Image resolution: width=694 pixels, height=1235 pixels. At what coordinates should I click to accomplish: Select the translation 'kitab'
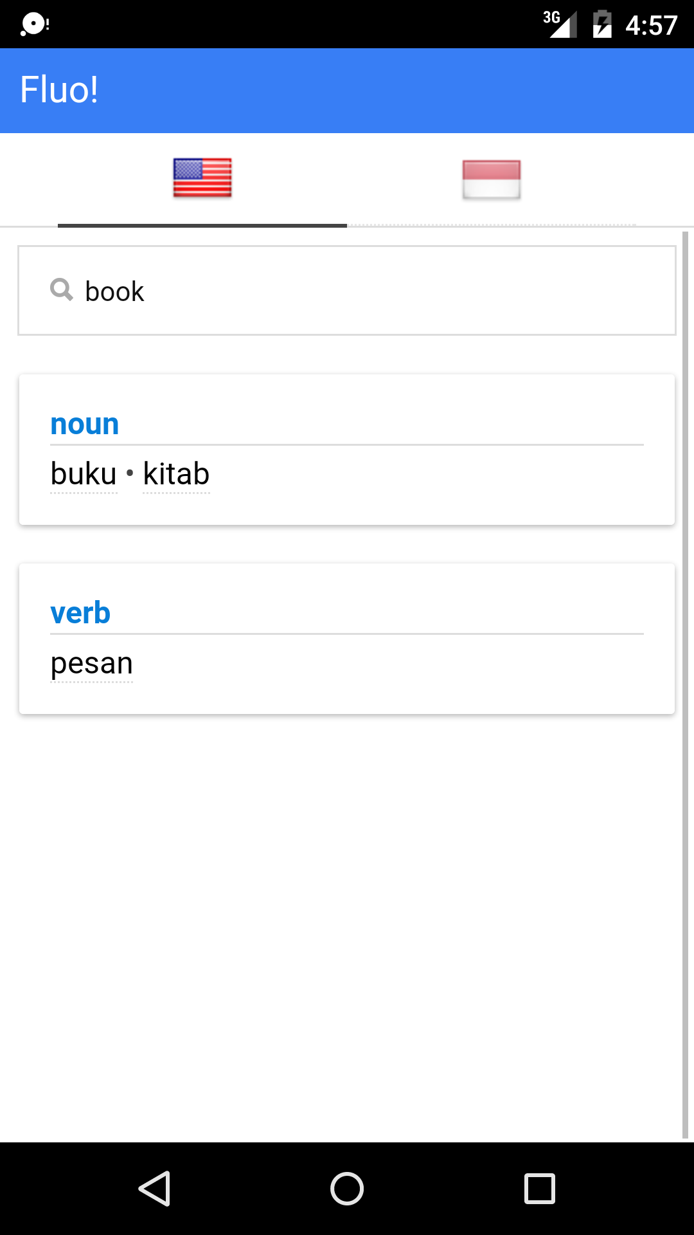pos(175,473)
